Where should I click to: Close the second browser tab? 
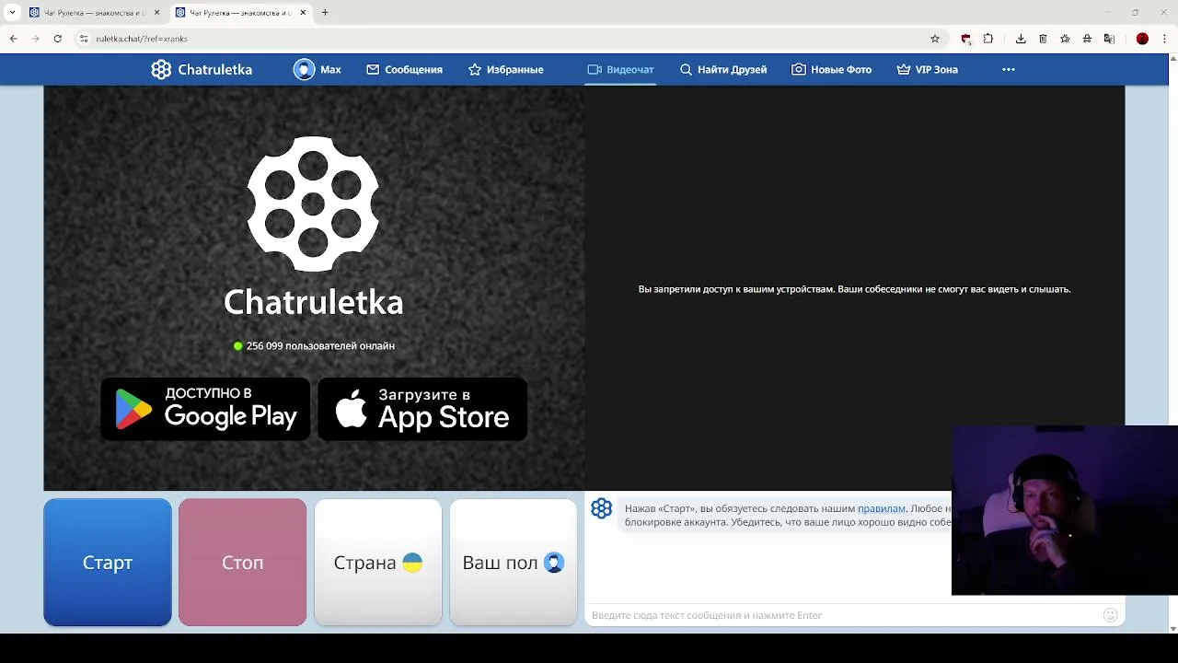pos(303,13)
